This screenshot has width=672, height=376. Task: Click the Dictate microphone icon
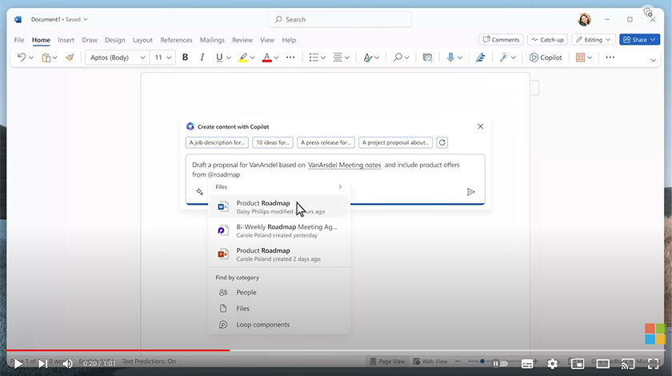coord(450,57)
